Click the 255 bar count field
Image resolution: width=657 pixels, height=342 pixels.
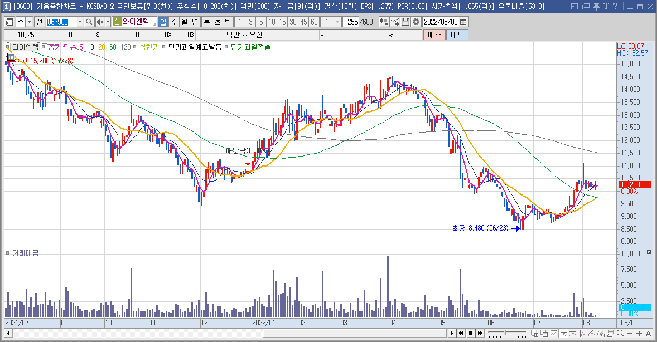pyautogui.click(x=352, y=22)
